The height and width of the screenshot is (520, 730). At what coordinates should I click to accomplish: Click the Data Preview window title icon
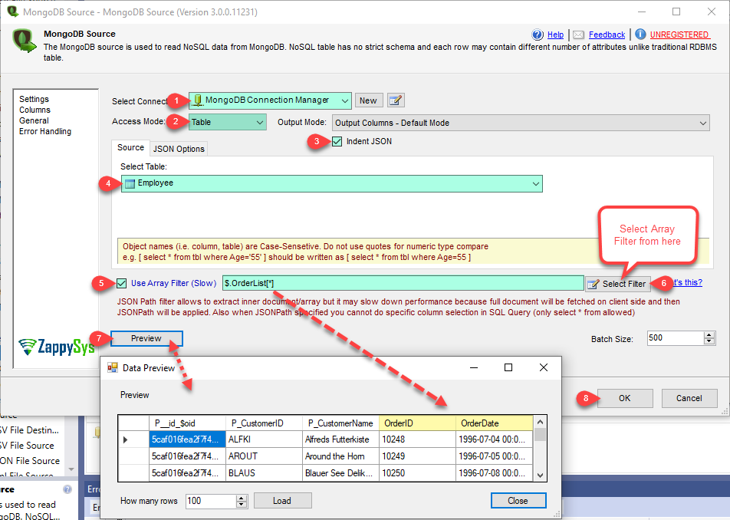coord(112,368)
